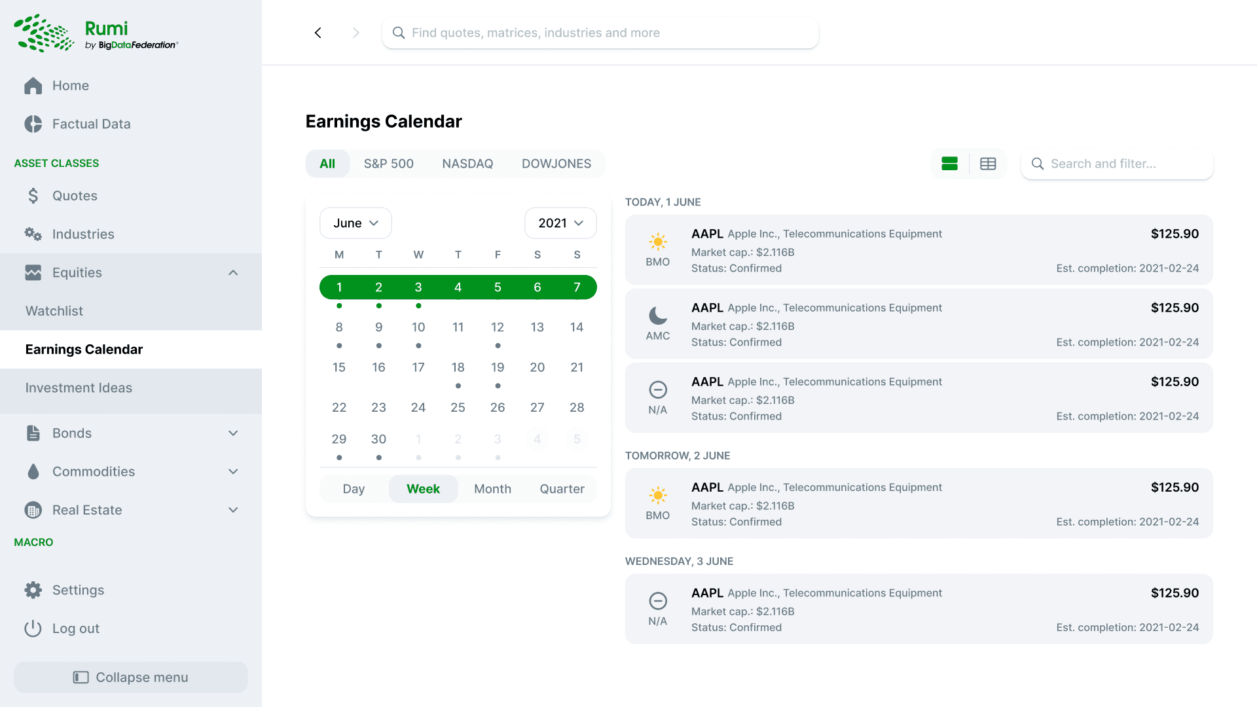Select June 18 on the calendar

(x=458, y=367)
